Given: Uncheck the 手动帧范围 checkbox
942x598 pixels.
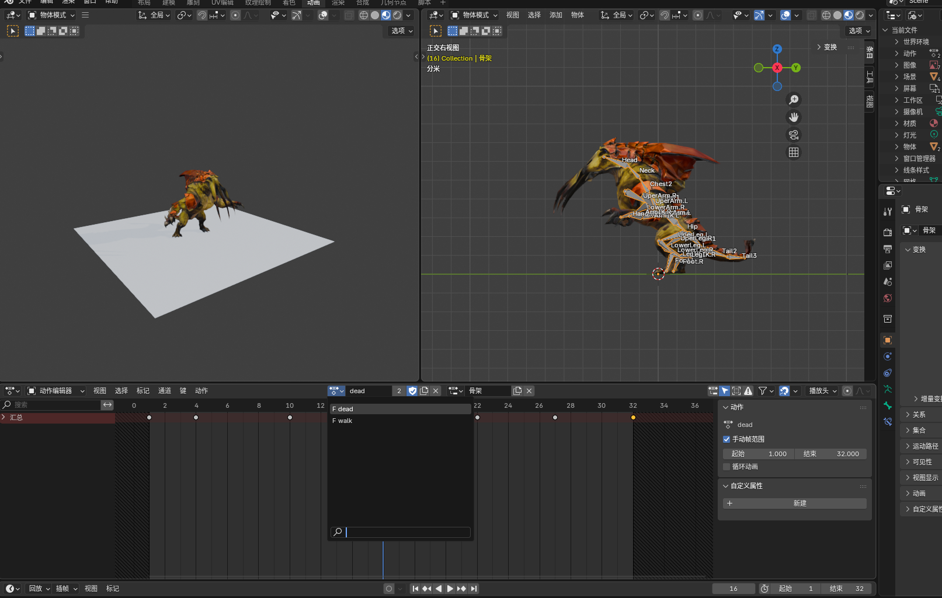Looking at the screenshot, I should [727, 439].
